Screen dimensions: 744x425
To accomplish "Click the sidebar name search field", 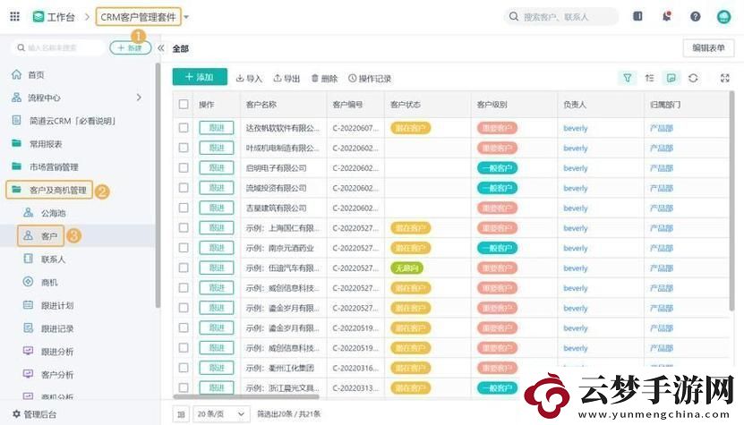I will tap(57, 48).
